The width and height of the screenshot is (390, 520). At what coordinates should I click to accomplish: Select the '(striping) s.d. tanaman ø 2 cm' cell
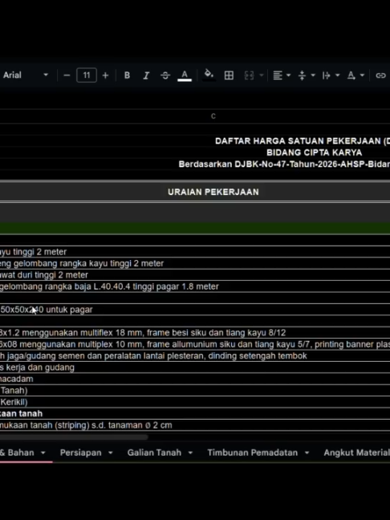(x=195, y=425)
